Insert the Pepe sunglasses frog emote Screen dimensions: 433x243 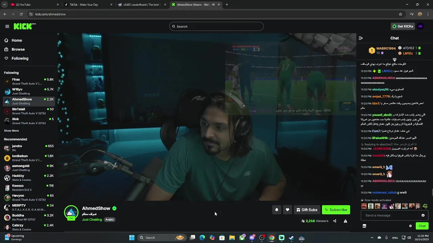pos(425,206)
